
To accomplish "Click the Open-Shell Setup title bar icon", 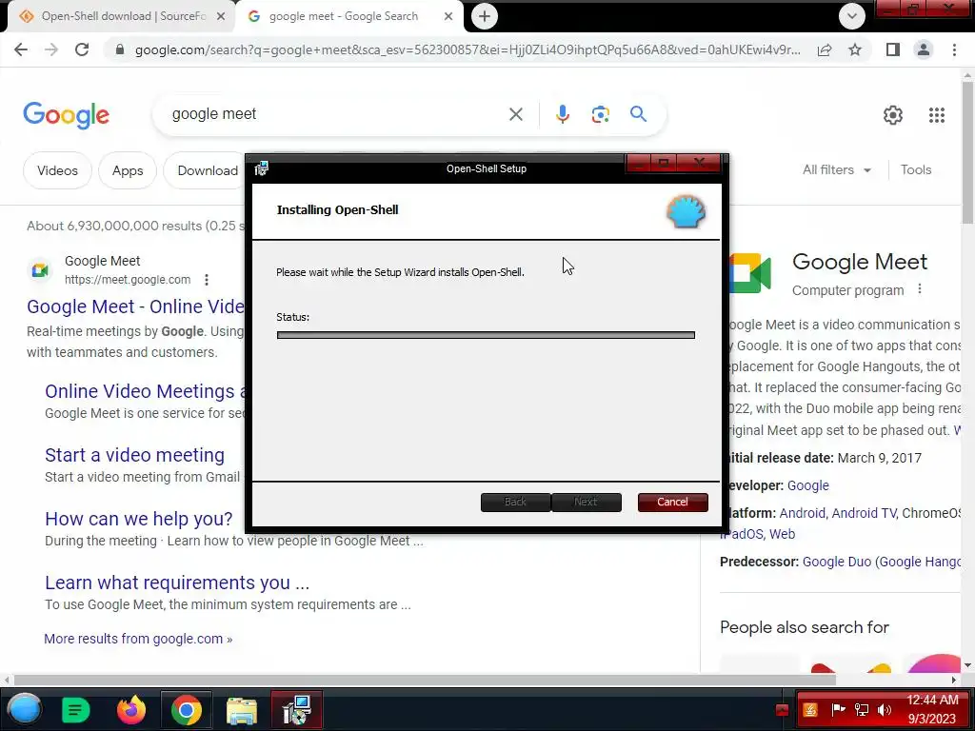I will pos(261,168).
